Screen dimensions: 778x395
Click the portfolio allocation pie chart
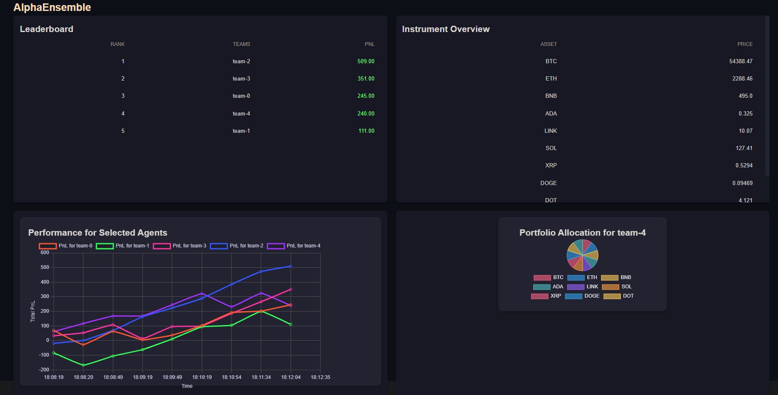583,255
